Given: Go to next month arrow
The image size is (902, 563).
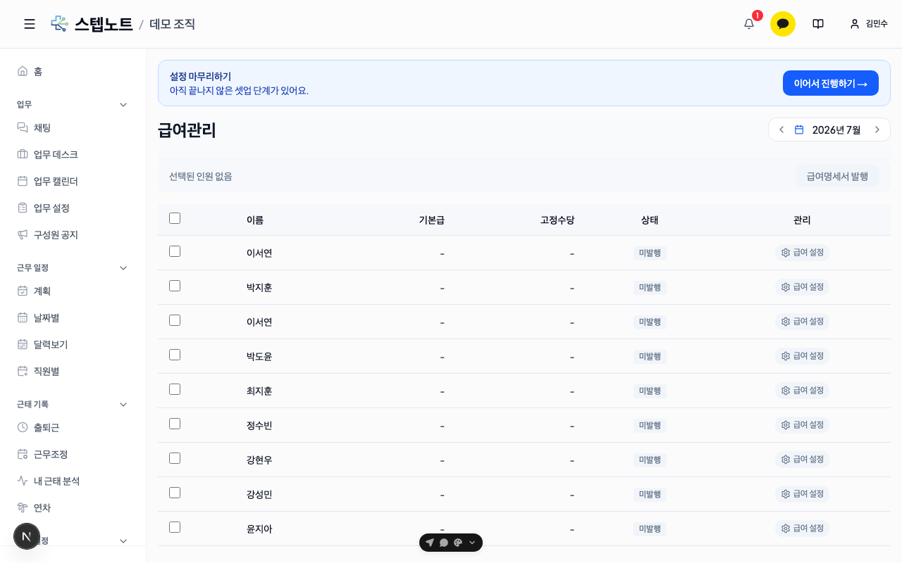Looking at the screenshot, I should coord(877,129).
